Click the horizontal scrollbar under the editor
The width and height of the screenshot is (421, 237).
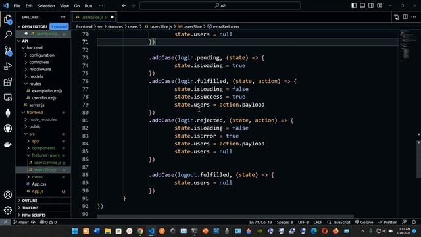point(225,217)
